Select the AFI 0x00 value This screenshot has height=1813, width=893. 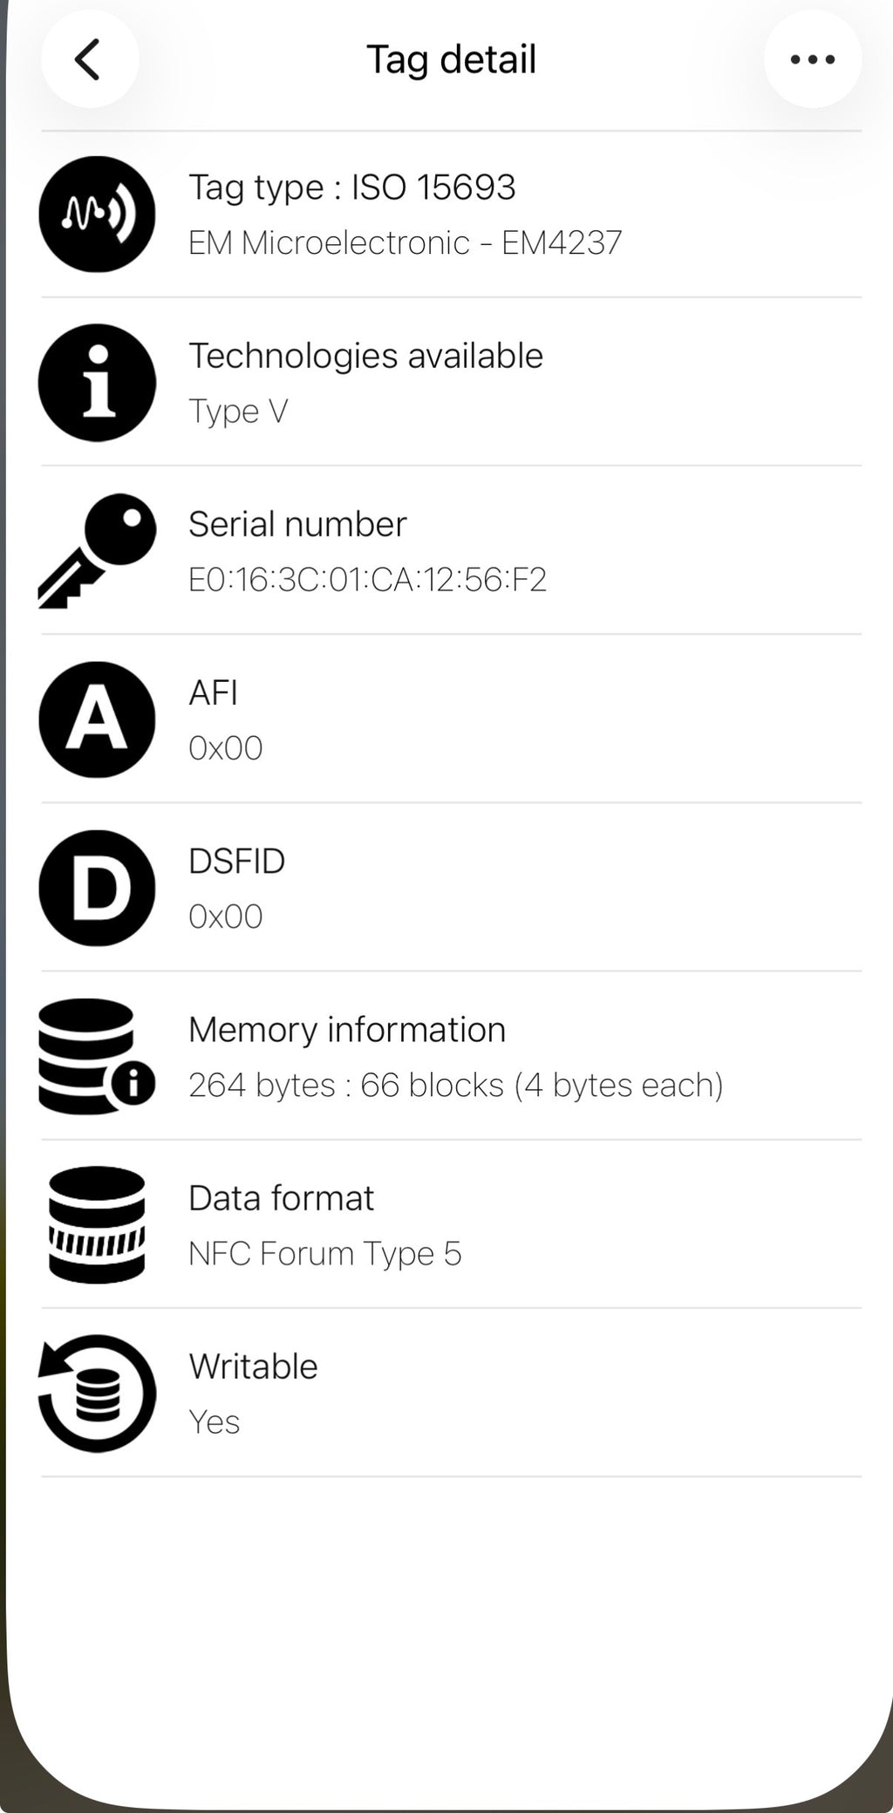click(x=226, y=748)
